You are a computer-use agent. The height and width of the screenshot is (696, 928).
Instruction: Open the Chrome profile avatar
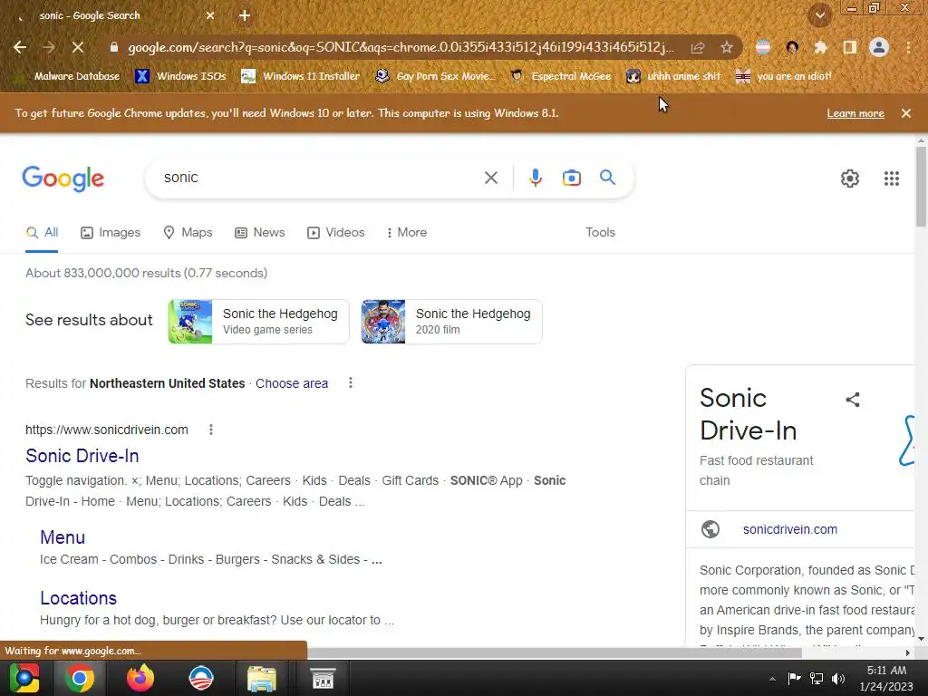pyautogui.click(x=879, y=47)
